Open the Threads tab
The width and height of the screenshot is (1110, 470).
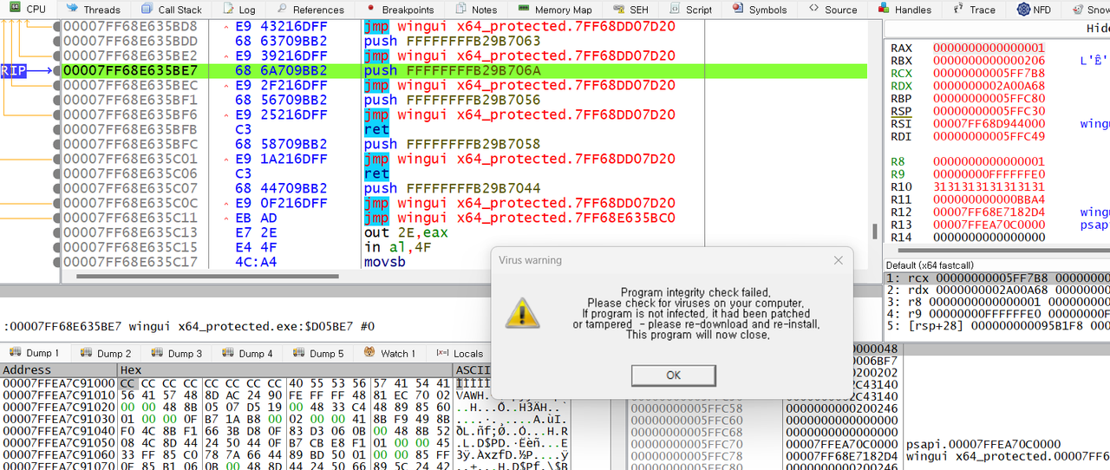point(93,10)
